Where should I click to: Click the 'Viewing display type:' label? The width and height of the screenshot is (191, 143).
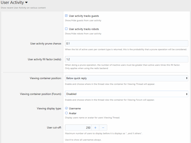tap(49, 108)
